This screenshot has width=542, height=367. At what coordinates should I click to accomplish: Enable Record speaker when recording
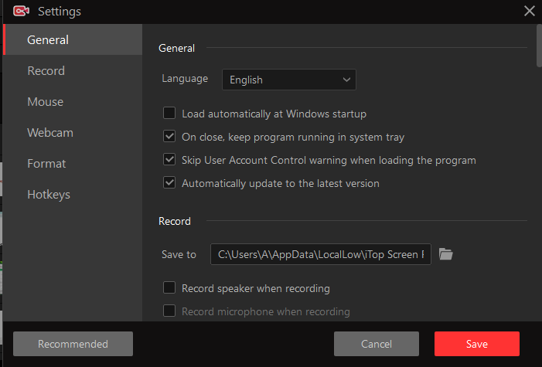(x=169, y=287)
